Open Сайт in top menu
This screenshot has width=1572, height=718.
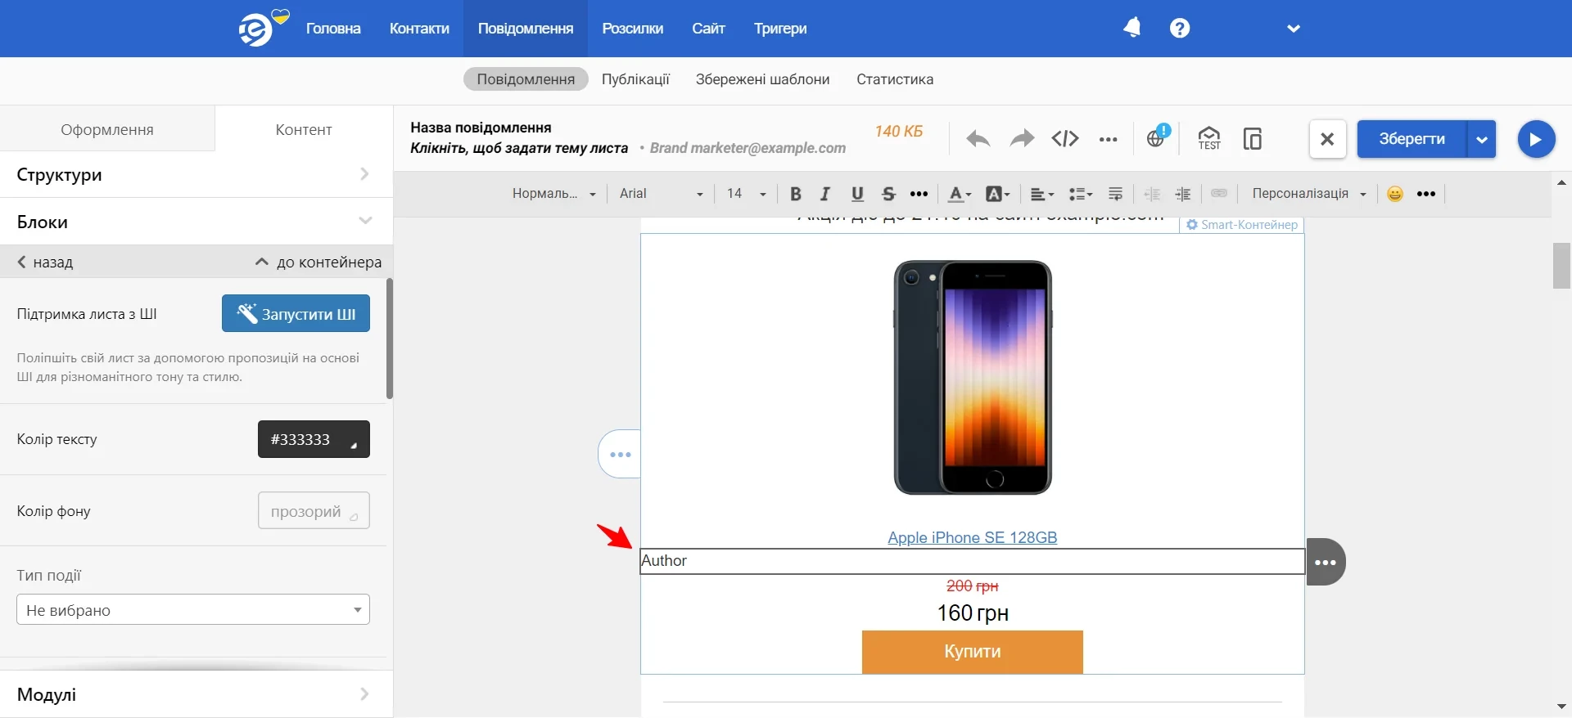pos(708,29)
